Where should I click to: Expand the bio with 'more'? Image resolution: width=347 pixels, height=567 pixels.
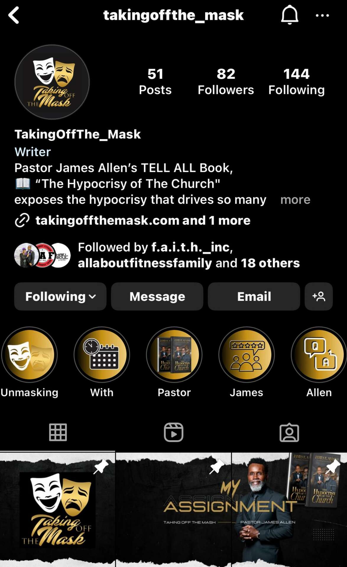(295, 200)
